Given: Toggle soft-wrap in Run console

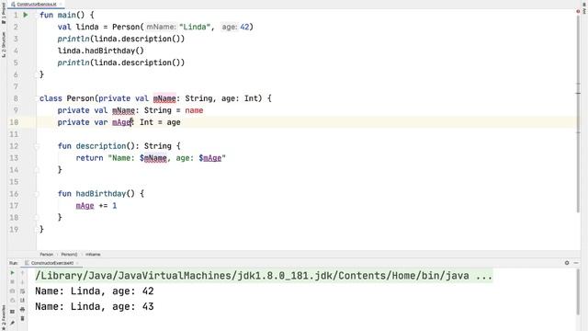Looking at the screenshot, I should click(22, 291).
